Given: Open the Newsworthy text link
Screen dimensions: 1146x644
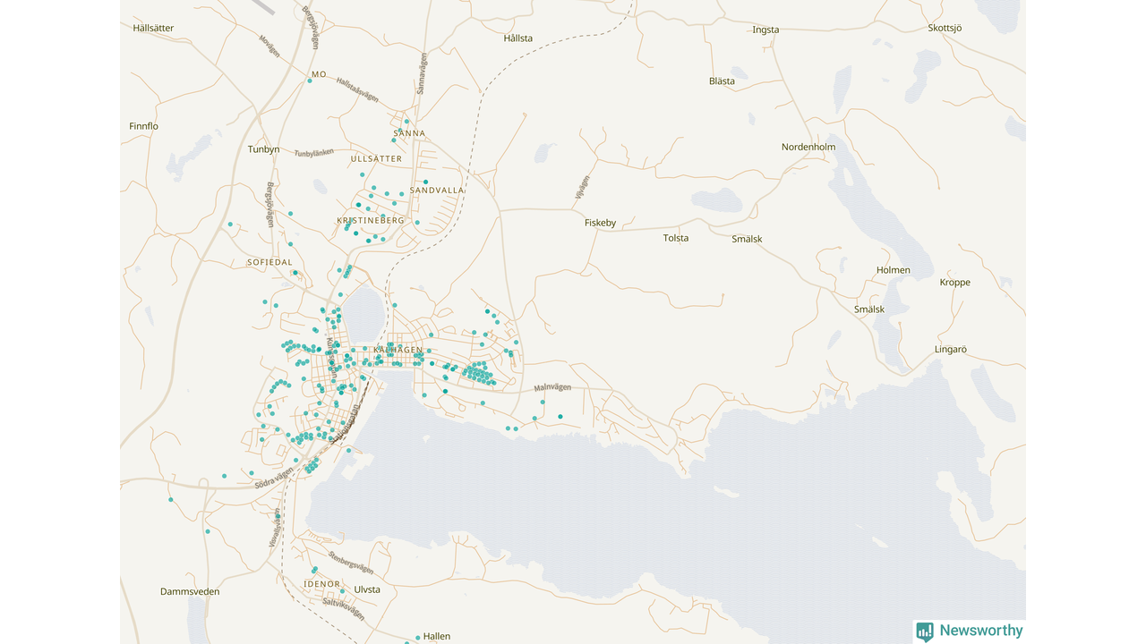Looking at the screenshot, I should [980, 631].
